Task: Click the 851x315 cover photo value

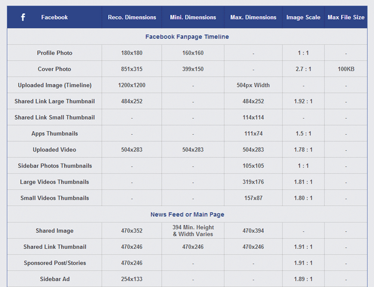Action: point(131,69)
